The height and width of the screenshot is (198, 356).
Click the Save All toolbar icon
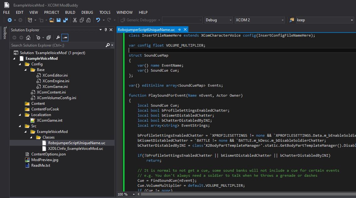[x=65, y=20]
